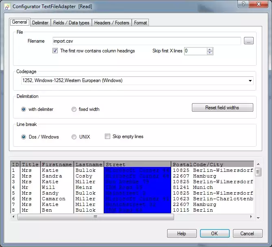This screenshot has height=247, width=272.
Task: Choose the UNIX line break option
Action: (74, 137)
